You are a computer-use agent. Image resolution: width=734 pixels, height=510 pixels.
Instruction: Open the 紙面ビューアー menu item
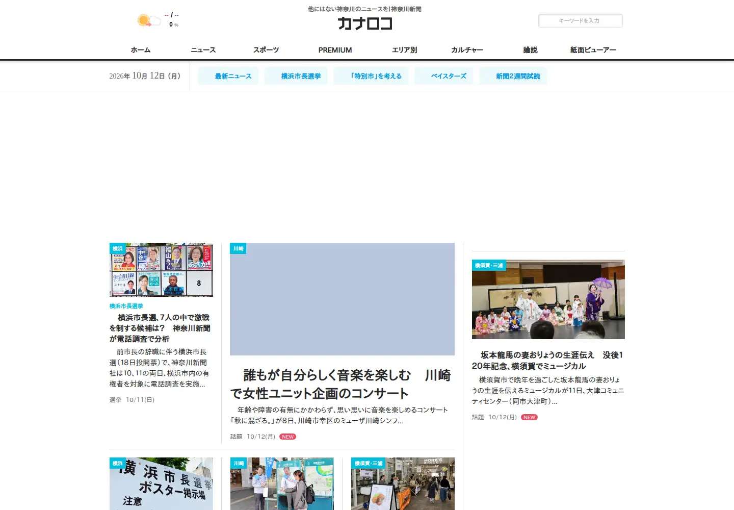[x=593, y=50]
